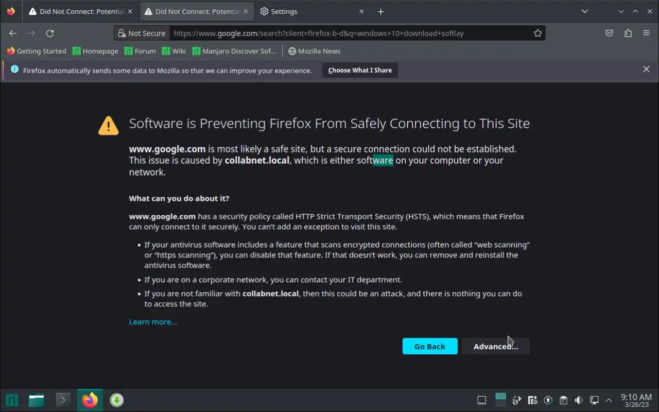The width and height of the screenshot is (659, 412).
Task: Go back to the previous page
Action: (13, 33)
